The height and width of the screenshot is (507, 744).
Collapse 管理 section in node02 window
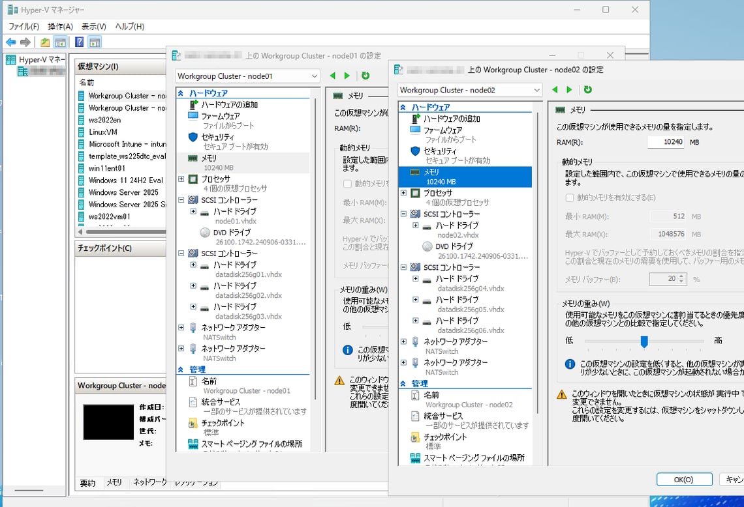(x=403, y=383)
